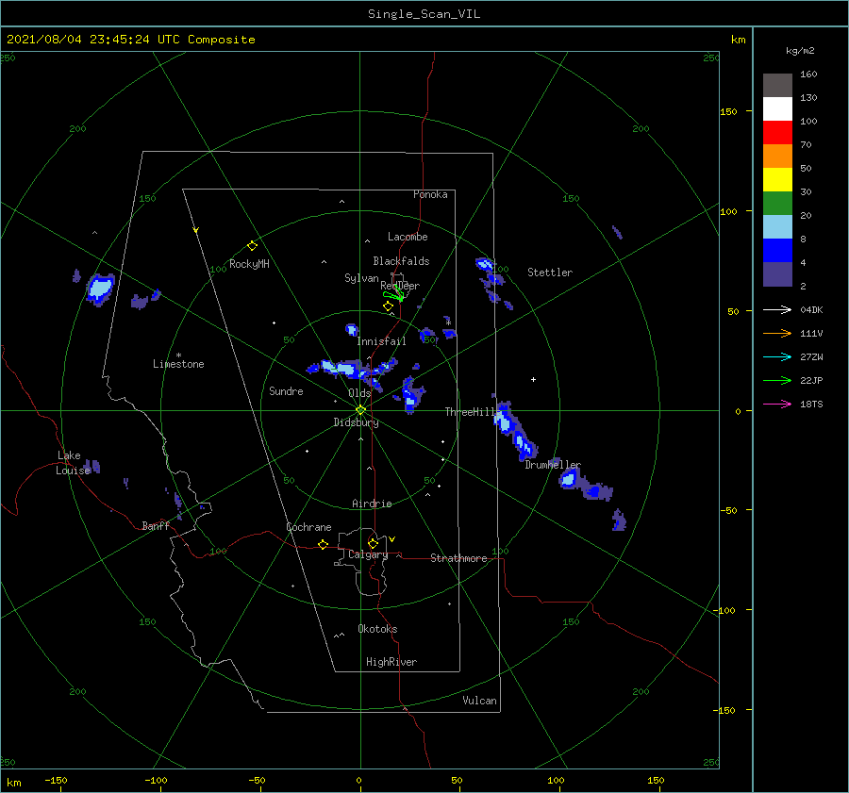Click the Ponoka town label

430,194
